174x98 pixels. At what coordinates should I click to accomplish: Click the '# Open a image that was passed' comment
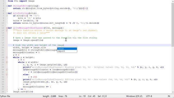coord(55,38)
